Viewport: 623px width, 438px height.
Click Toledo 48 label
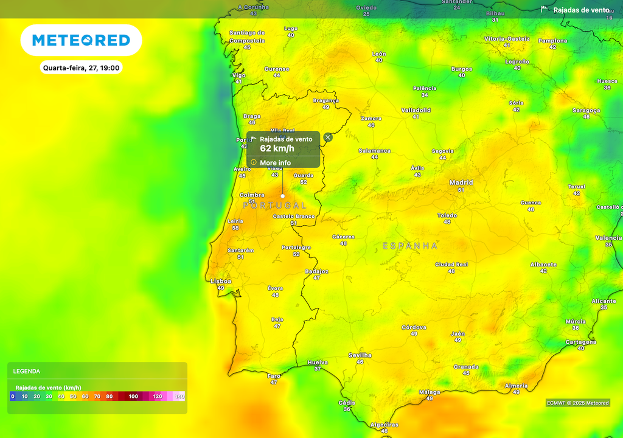coord(447,218)
